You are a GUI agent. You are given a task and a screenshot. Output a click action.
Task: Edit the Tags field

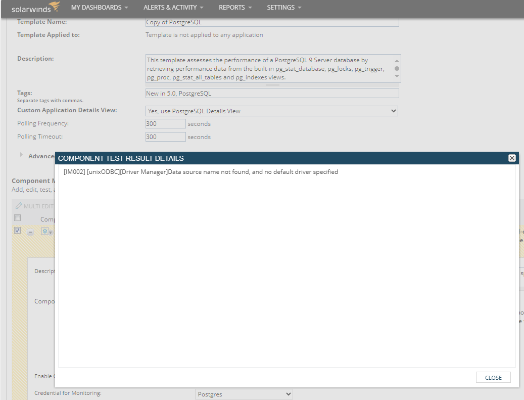click(x=272, y=94)
